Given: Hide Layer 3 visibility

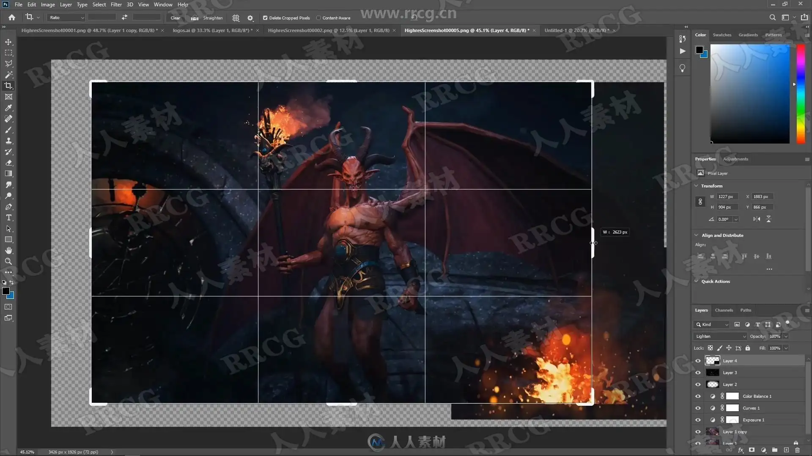Looking at the screenshot, I should coord(698,372).
